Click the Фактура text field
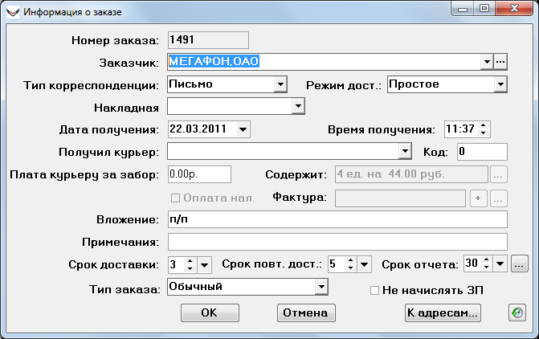Image resolution: width=539 pixels, height=339 pixels. click(x=400, y=198)
